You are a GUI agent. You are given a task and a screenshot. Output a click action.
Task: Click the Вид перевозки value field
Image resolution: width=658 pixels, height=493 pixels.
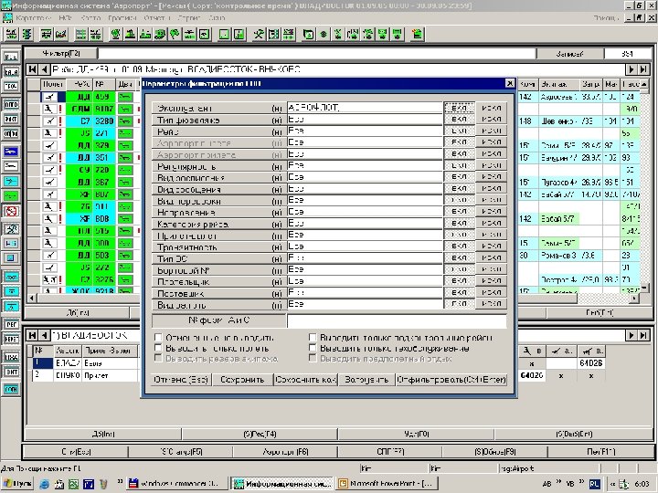[365, 200]
